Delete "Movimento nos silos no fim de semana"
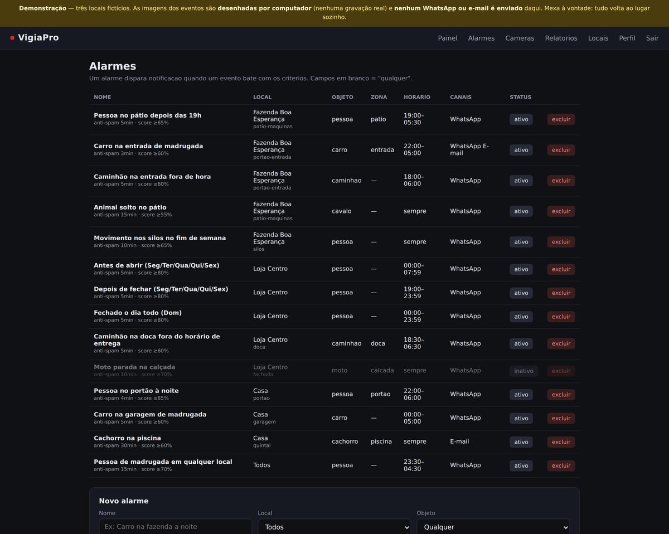669x534 pixels. tap(561, 242)
